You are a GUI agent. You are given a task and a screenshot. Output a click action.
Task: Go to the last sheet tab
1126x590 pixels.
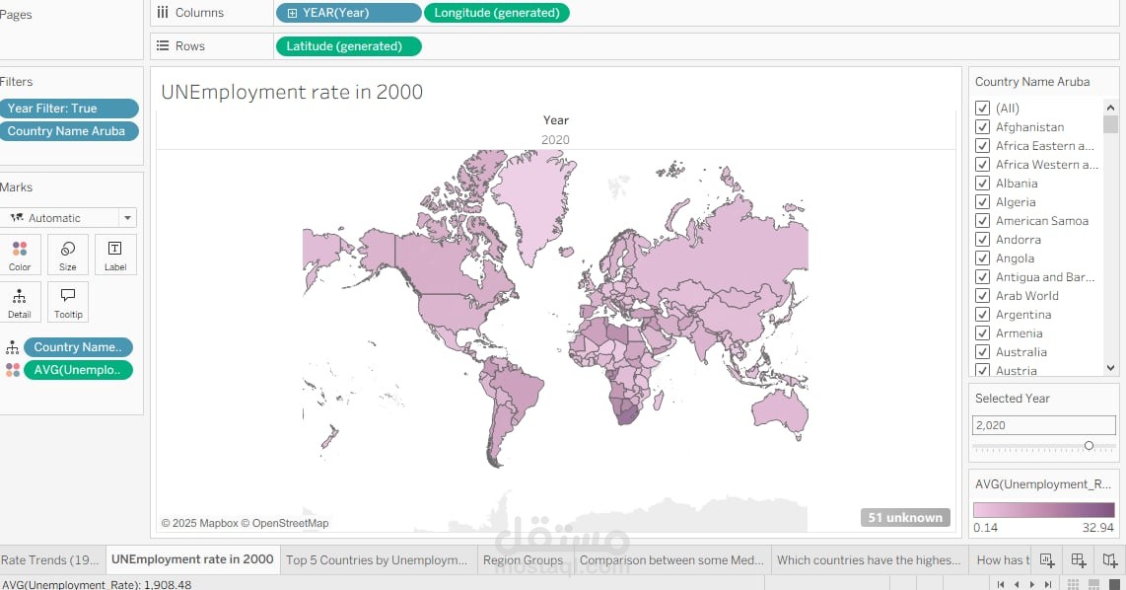[1048, 584]
